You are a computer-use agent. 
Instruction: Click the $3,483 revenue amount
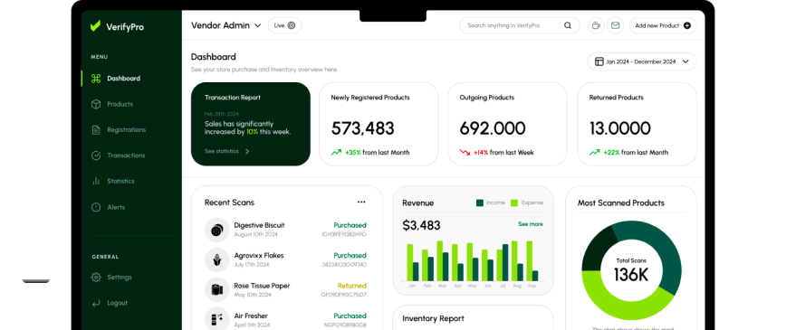click(x=422, y=226)
